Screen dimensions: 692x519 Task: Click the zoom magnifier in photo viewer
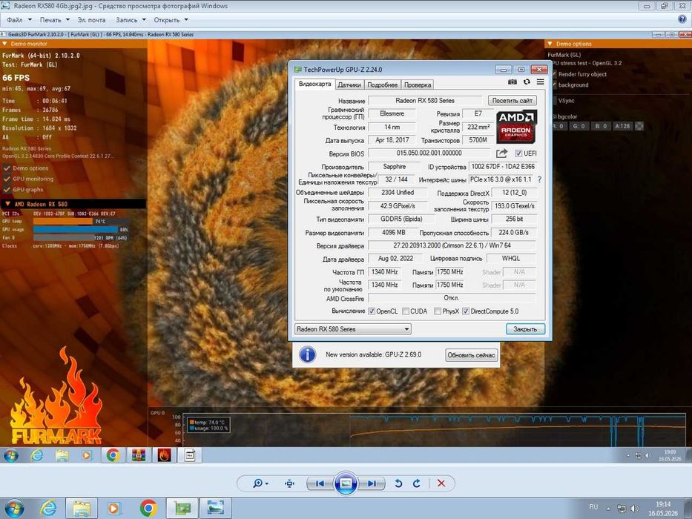(260, 483)
